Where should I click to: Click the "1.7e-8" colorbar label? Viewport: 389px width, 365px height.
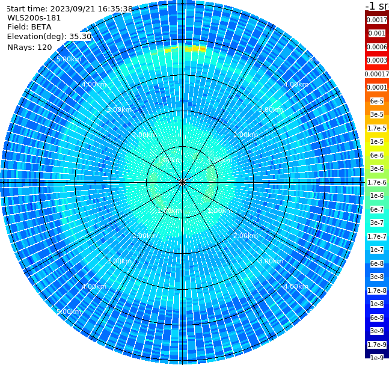click(377, 290)
